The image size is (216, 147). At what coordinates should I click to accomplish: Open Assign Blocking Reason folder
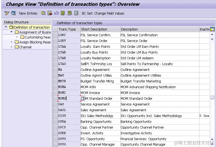(x=33, y=42)
